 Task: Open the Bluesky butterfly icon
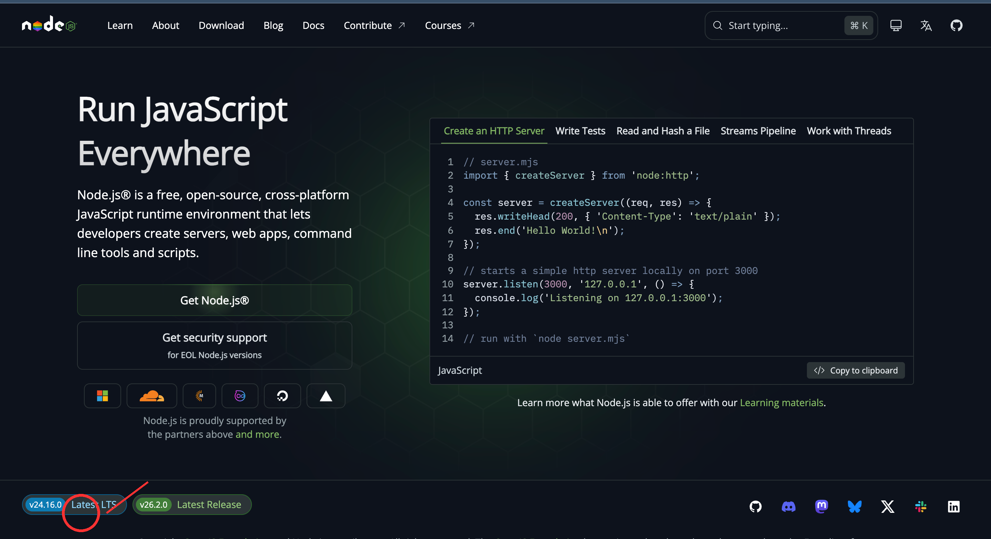[854, 506]
